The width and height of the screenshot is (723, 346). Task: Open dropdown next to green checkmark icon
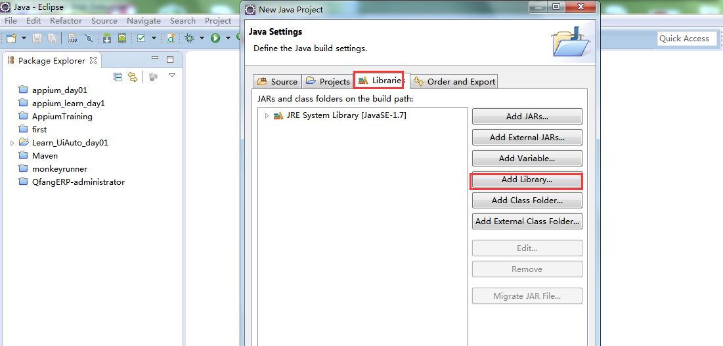click(154, 38)
